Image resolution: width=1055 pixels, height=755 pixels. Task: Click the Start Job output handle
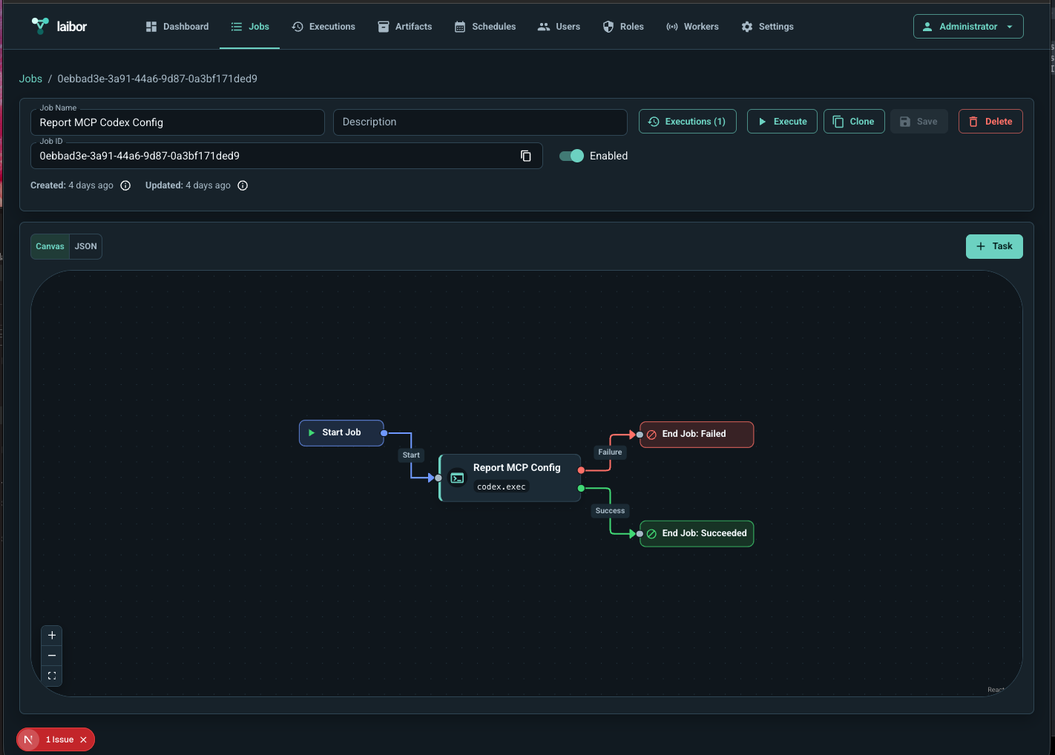coord(384,433)
